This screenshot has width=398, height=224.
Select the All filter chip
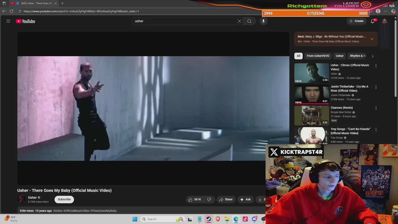tap(298, 56)
